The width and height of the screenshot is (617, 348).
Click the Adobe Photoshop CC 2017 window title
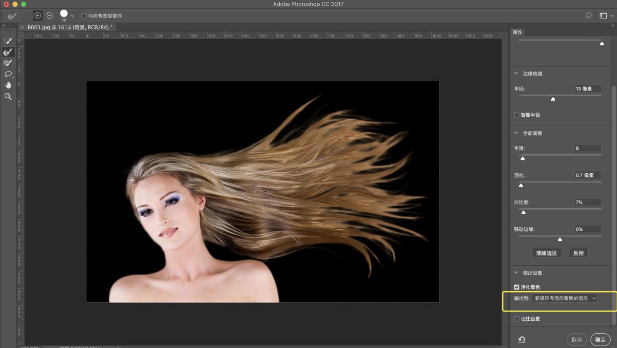pos(308,4)
